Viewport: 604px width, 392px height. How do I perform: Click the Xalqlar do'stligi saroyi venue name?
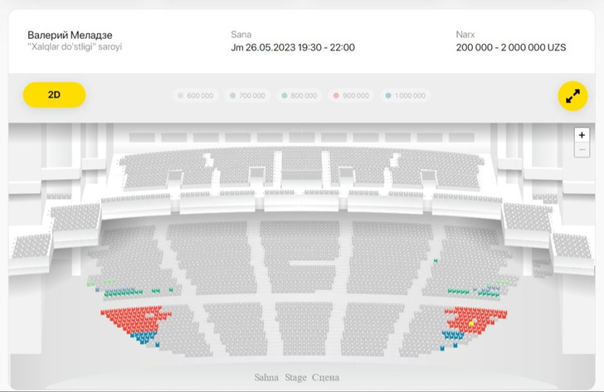(75, 47)
